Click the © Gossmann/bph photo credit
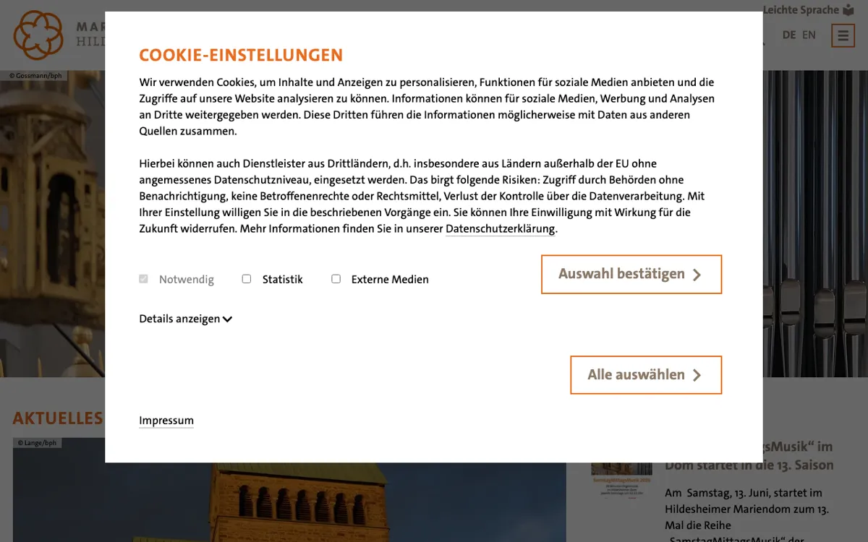 (35, 75)
